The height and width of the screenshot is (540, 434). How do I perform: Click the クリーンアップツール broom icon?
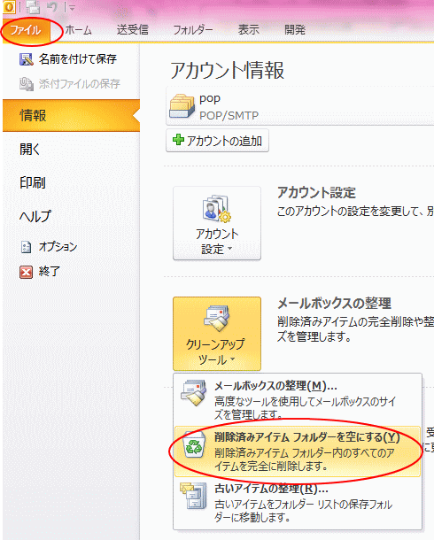[x=217, y=319]
